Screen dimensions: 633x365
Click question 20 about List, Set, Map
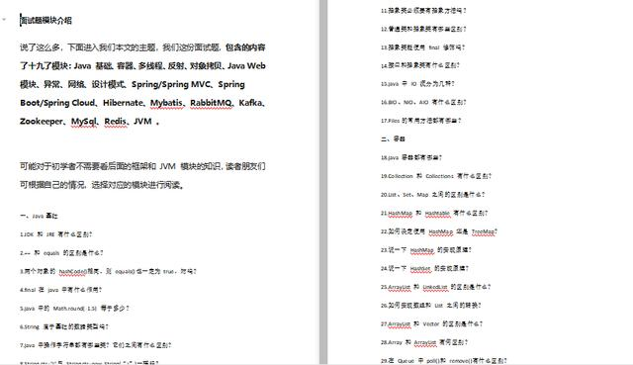tap(433, 195)
